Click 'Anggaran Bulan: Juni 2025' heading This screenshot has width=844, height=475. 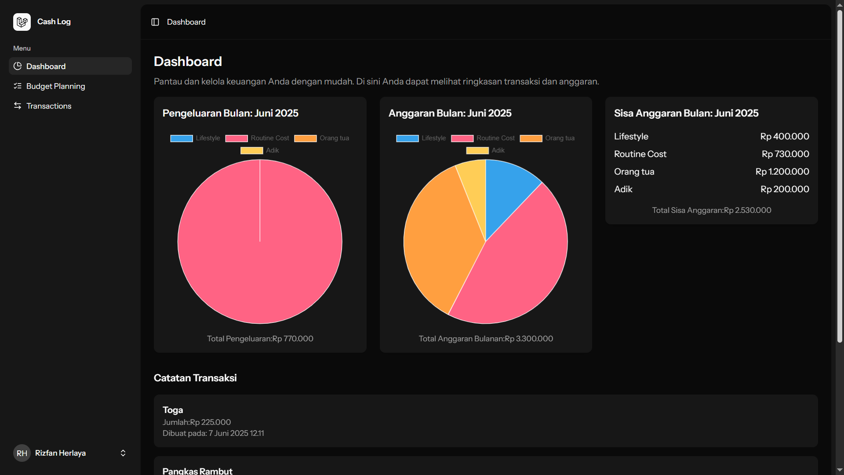point(450,113)
